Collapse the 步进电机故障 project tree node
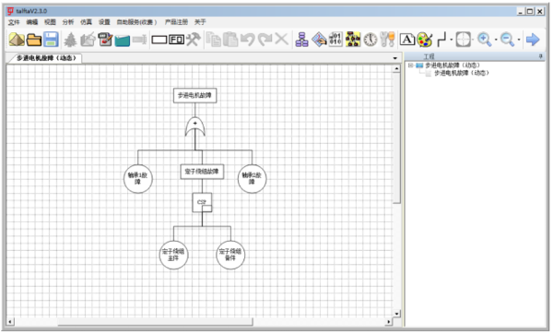553x334 pixels. coord(410,66)
